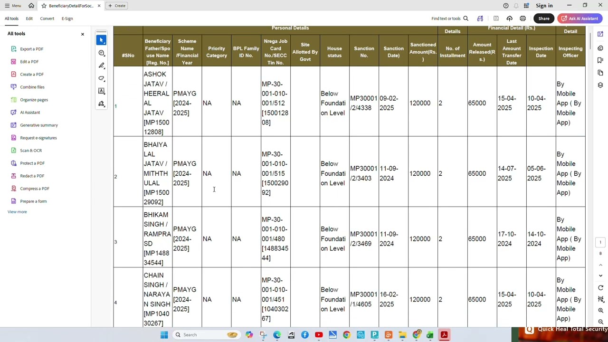Screen dimensions: 608x342
Task: Open Microsoft Edge from taskbar
Action: pyautogui.click(x=277, y=335)
